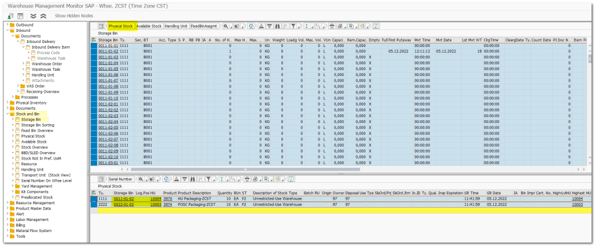Open the Handling Unit tab
The image size is (595, 246).
coord(175,26)
